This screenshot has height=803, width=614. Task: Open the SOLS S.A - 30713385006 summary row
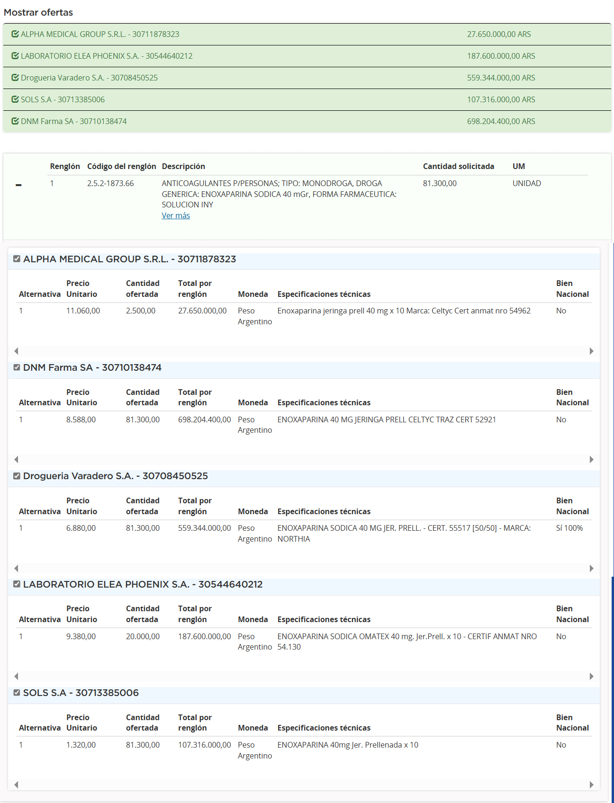[63, 99]
